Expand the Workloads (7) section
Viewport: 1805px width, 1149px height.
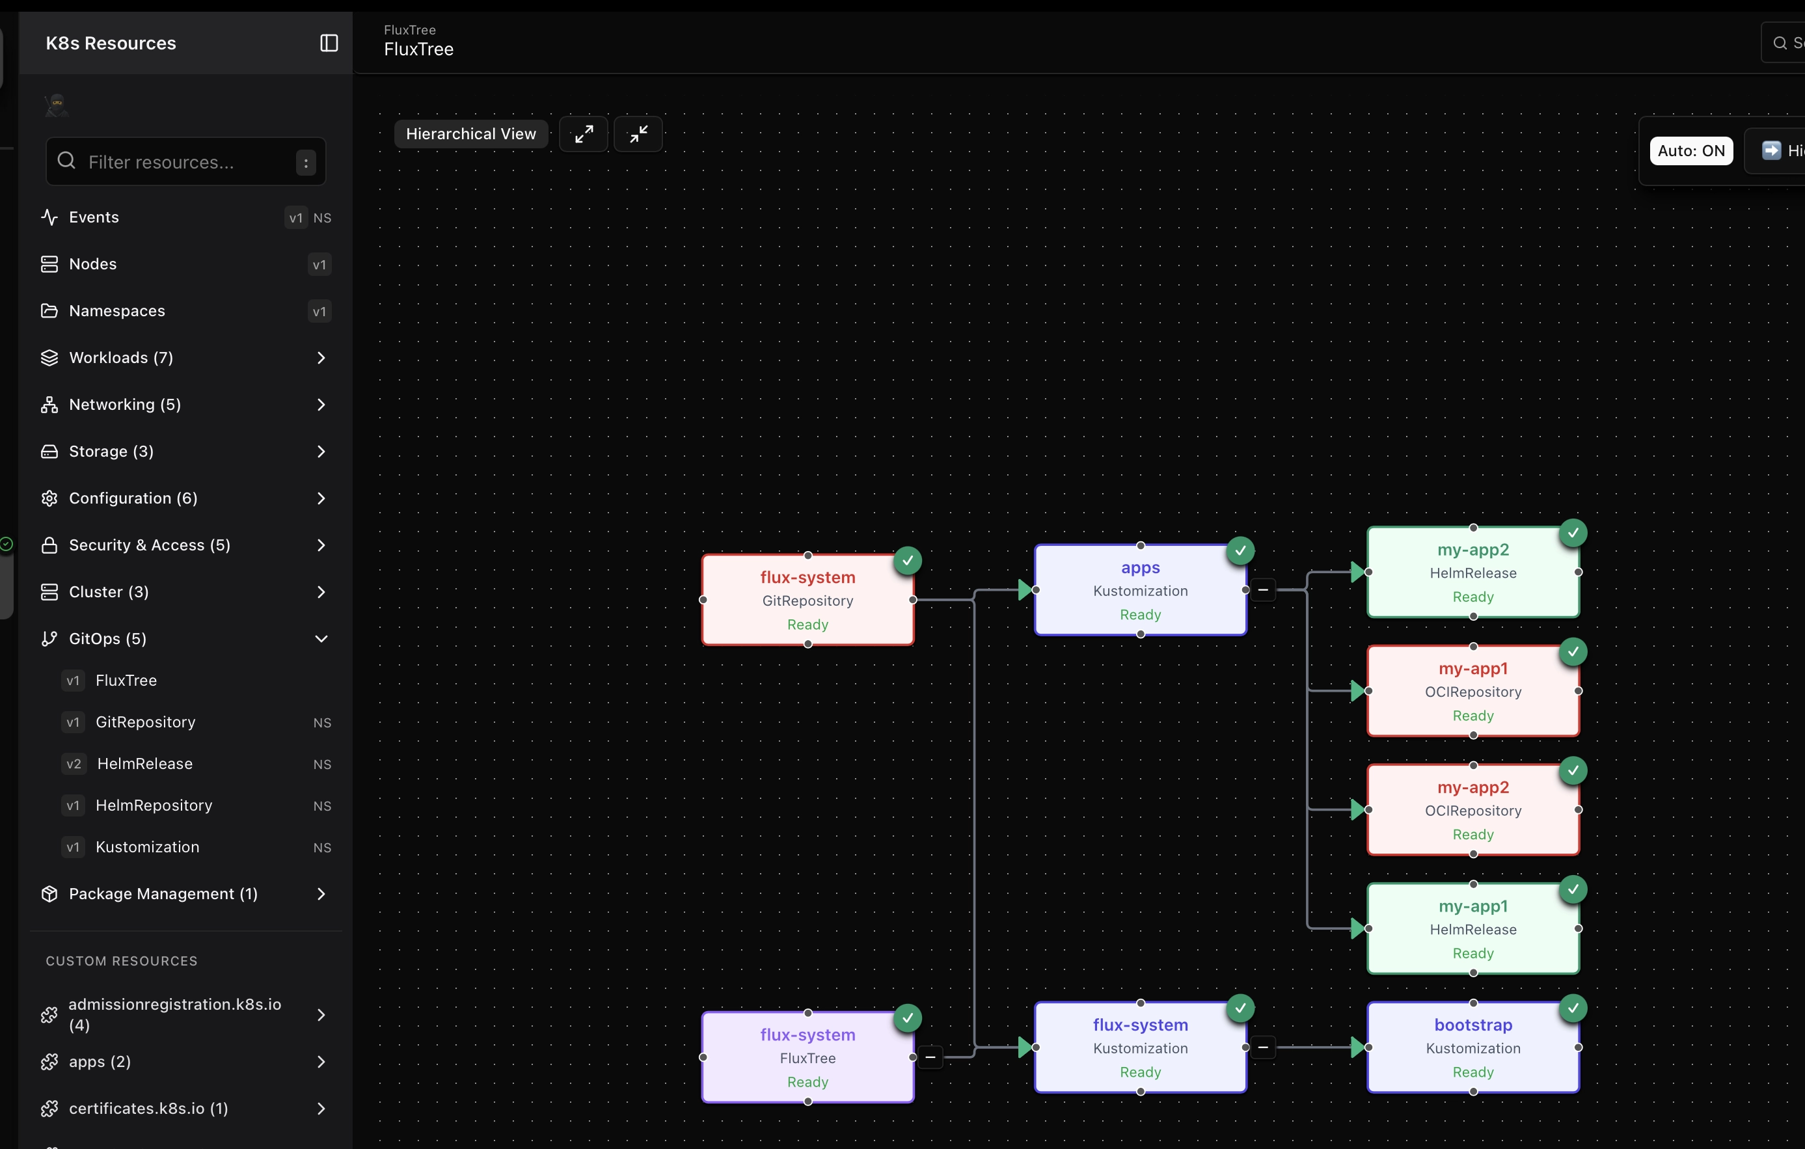coord(321,357)
